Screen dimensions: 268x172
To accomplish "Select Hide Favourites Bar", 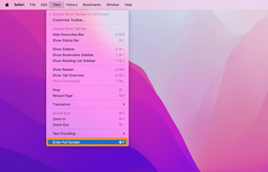I will point(87,35).
